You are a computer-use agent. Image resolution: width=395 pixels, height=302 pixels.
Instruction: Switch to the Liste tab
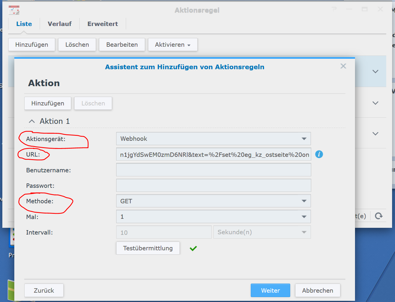[24, 24]
